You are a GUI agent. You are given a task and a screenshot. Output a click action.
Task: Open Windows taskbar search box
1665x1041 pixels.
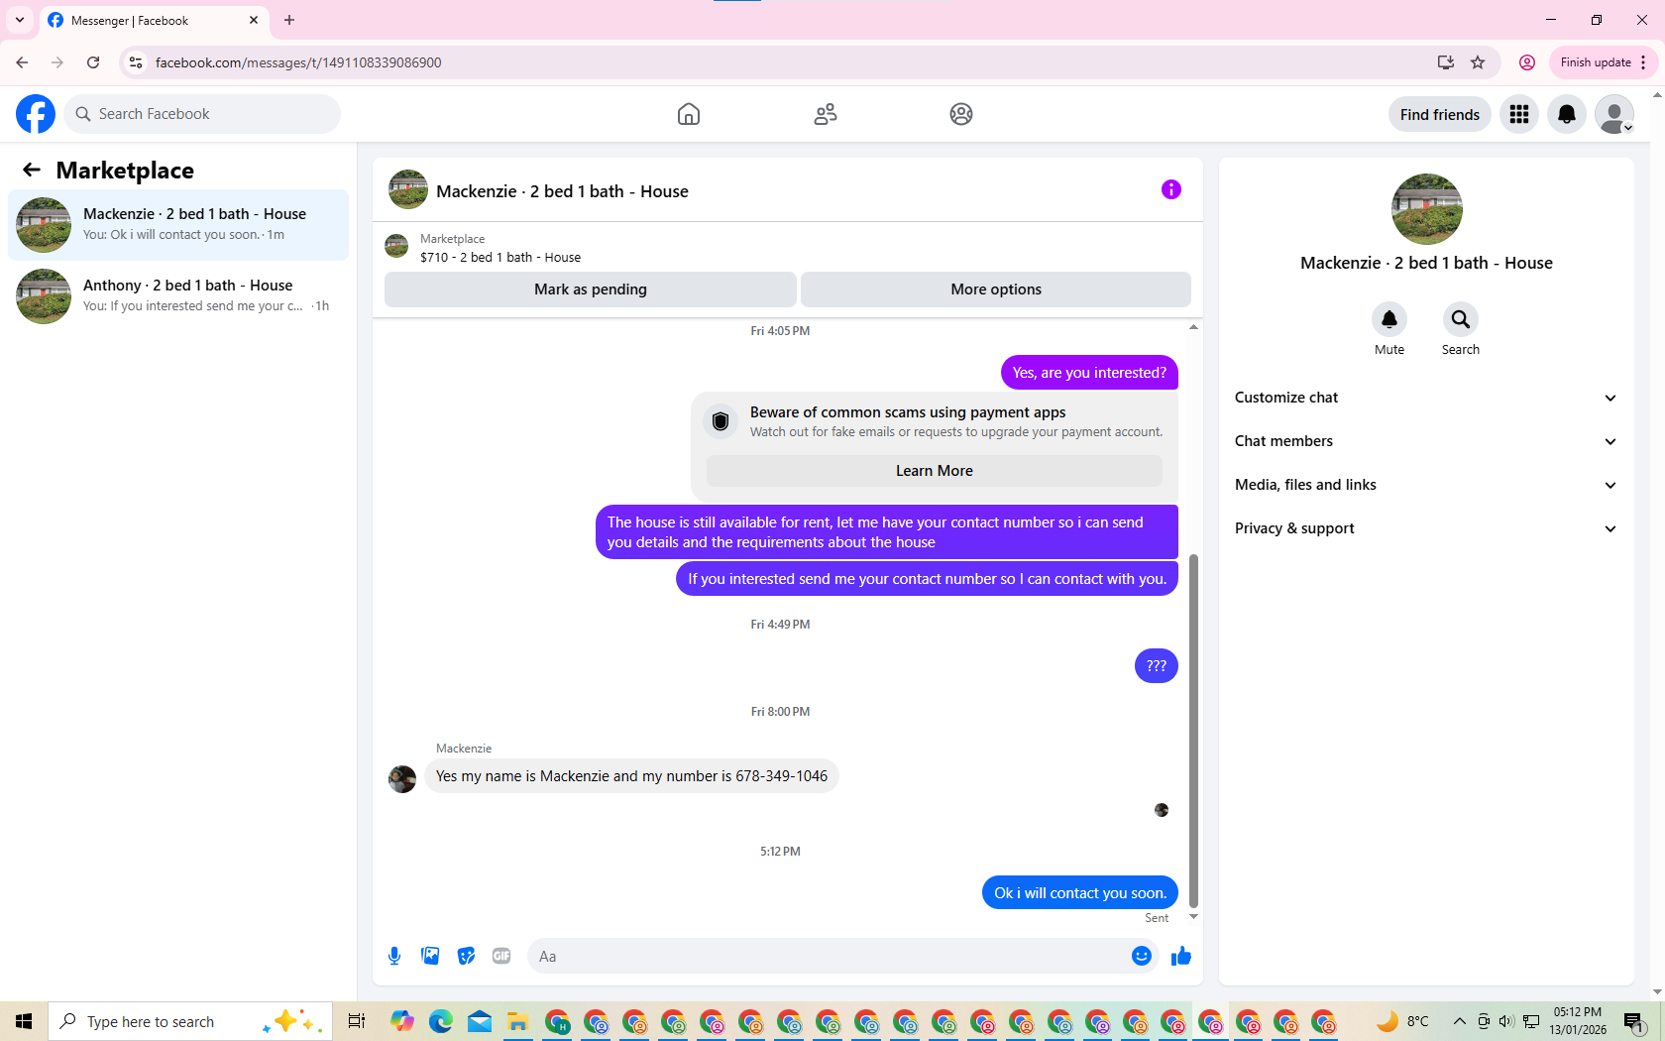(x=190, y=1021)
